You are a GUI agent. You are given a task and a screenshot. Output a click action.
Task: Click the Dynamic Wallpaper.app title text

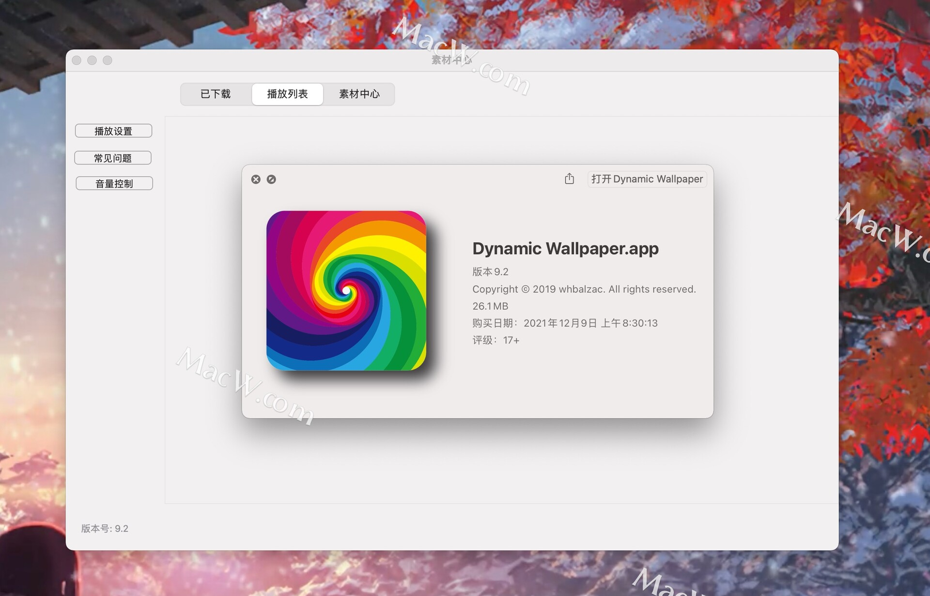coord(565,249)
